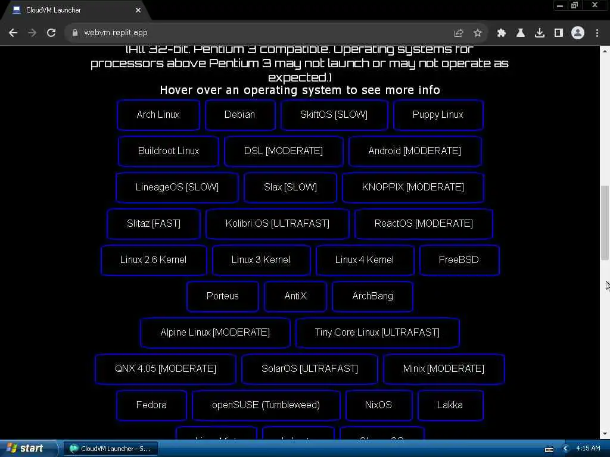The height and width of the screenshot is (457, 610).
Task: Launch openSUSE (Tumbleweed)
Action: pos(266,405)
